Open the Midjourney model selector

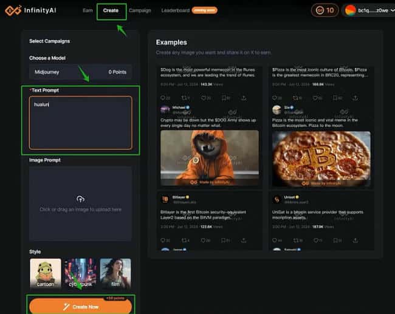click(x=80, y=72)
